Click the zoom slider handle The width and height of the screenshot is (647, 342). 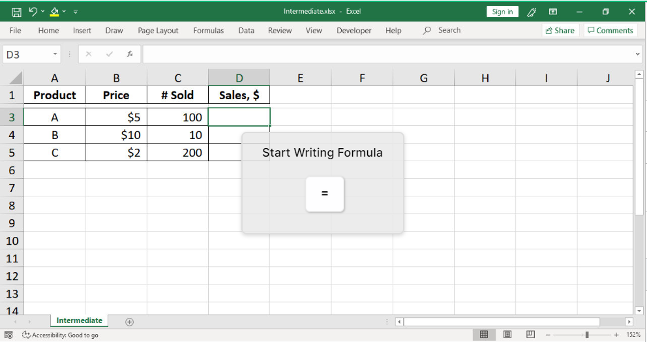(x=587, y=335)
